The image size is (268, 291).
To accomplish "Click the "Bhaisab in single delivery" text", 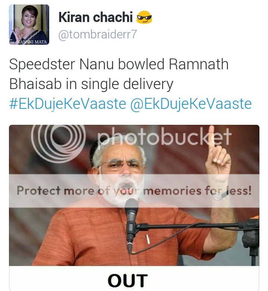I will point(91,84).
